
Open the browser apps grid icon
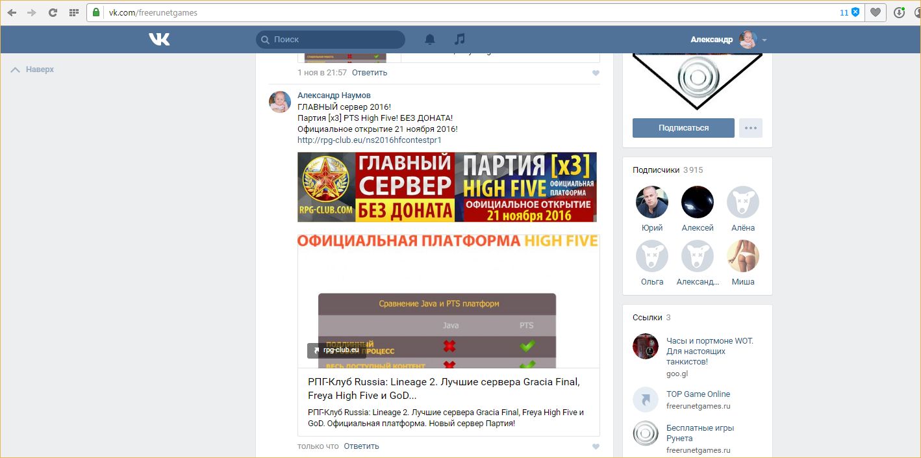73,12
